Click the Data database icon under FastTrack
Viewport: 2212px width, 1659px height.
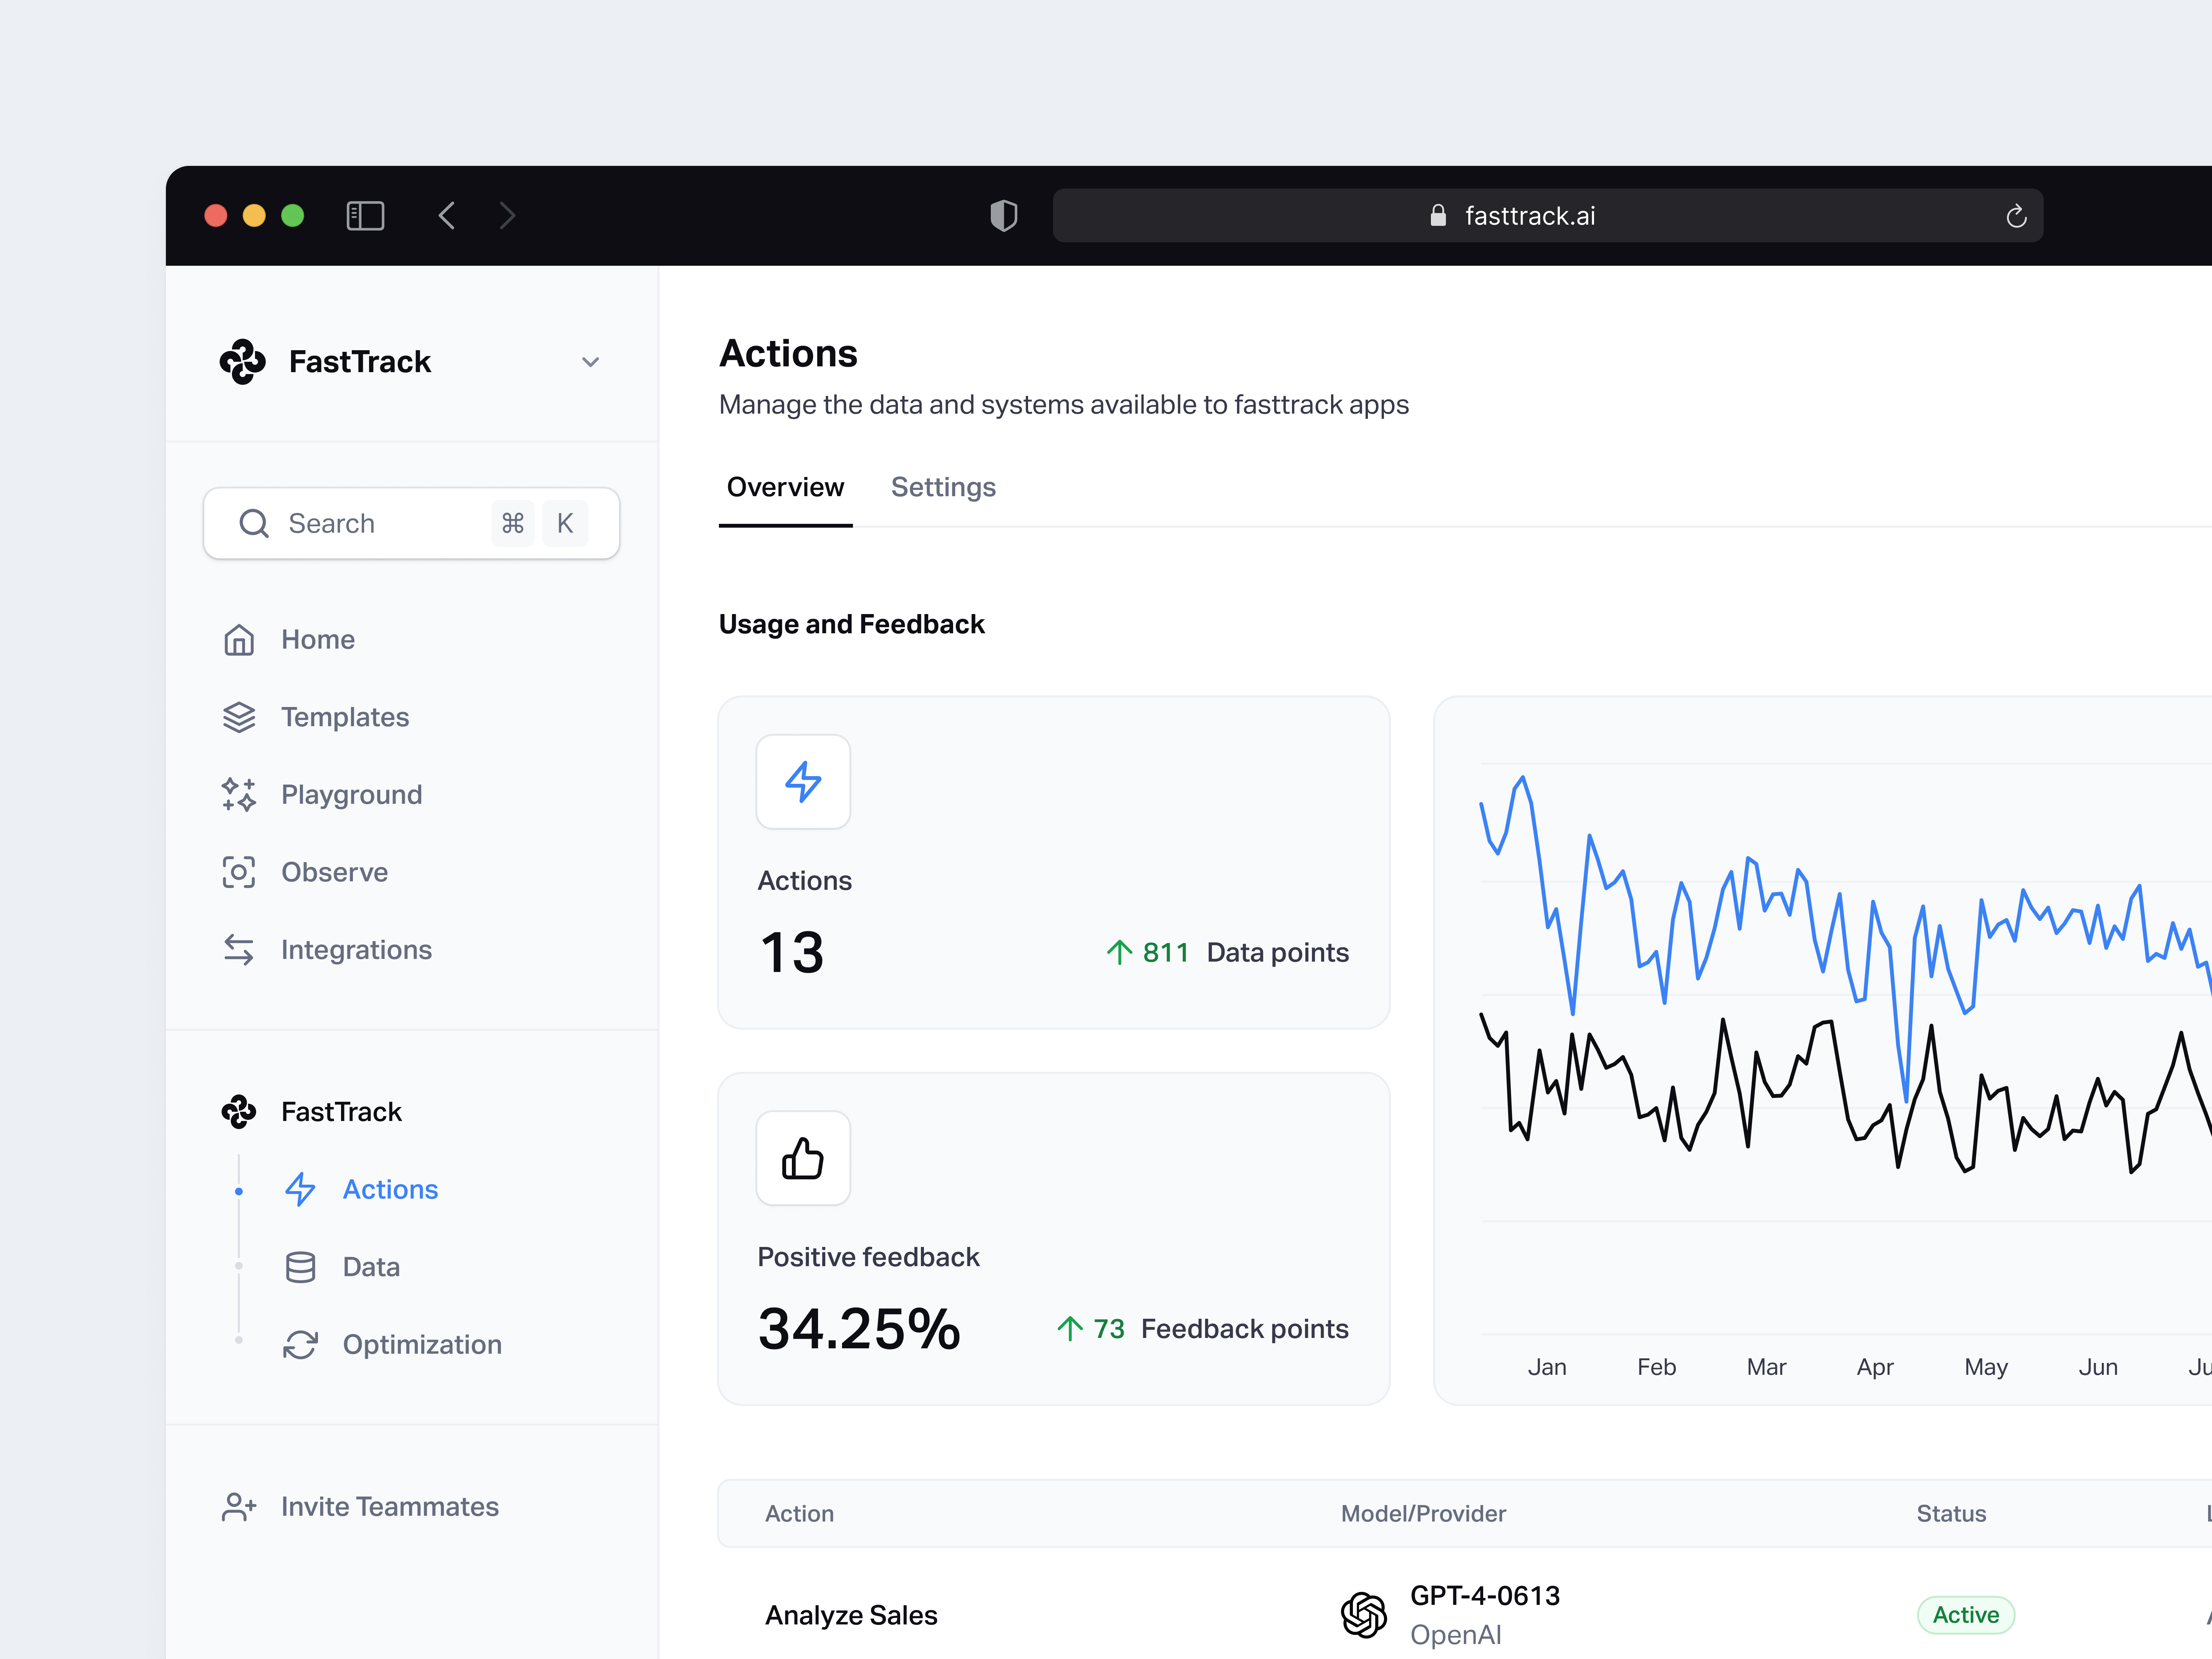point(300,1266)
